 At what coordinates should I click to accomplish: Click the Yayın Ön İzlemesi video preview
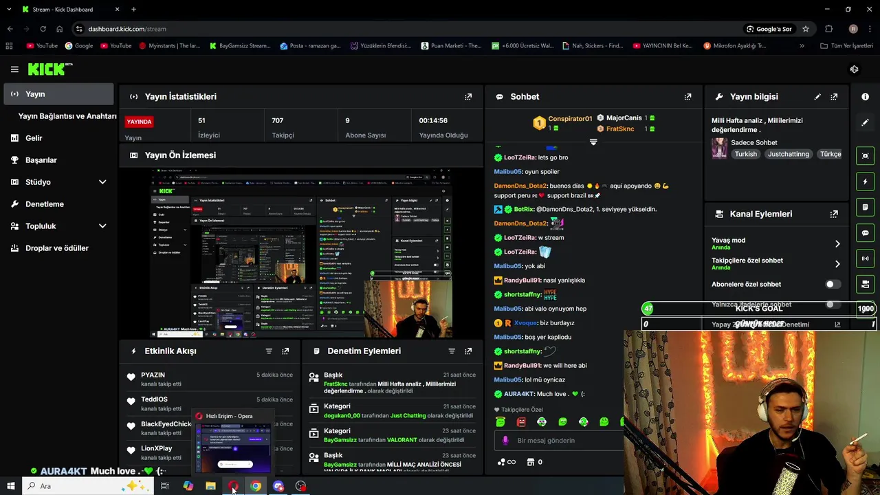click(x=302, y=253)
